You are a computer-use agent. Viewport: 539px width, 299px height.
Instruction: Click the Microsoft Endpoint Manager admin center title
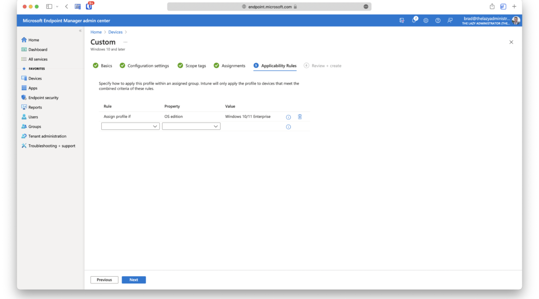click(x=66, y=21)
